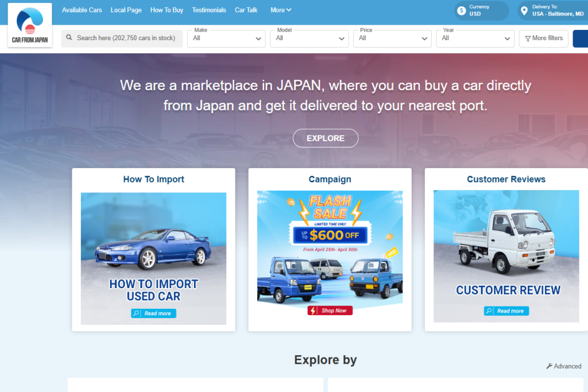Click the EXPLORE button
588x392 pixels.
[x=326, y=138]
